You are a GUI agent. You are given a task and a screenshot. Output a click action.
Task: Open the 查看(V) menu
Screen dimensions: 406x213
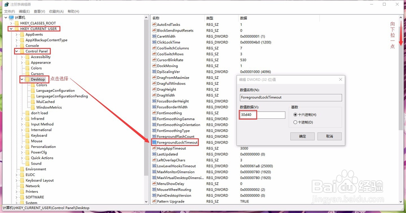click(39, 11)
